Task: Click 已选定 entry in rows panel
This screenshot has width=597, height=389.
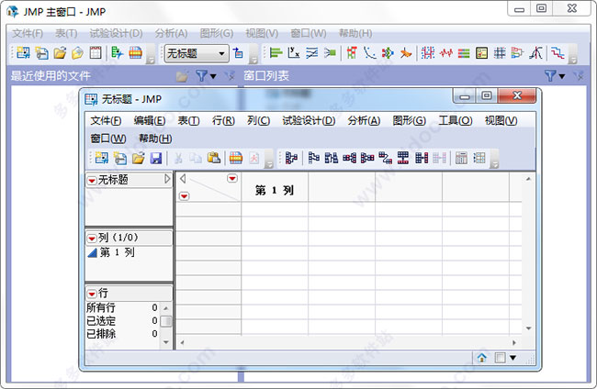Action: coord(101,320)
